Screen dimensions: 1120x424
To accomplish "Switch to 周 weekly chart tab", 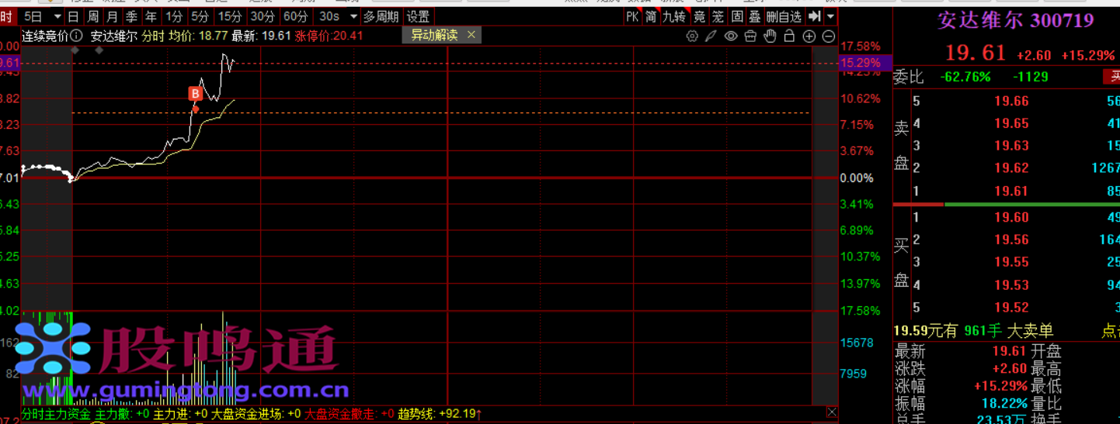I will (x=93, y=16).
